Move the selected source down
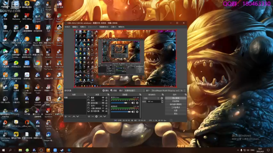 tap(105, 116)
